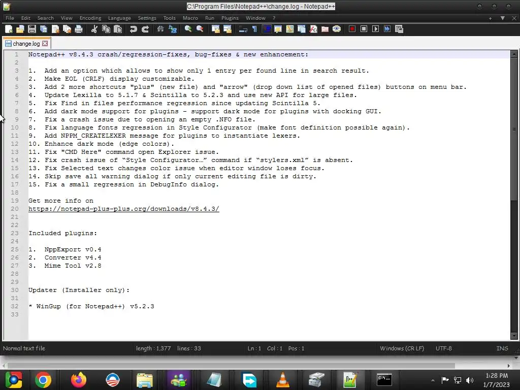Cut the selection with the scissors icon

94,29
